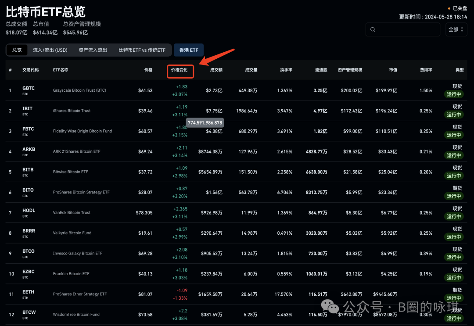The width and height of the screenshot is (474, 326).
Task: Open the BITO ticker link
Action: pos(28,190)
